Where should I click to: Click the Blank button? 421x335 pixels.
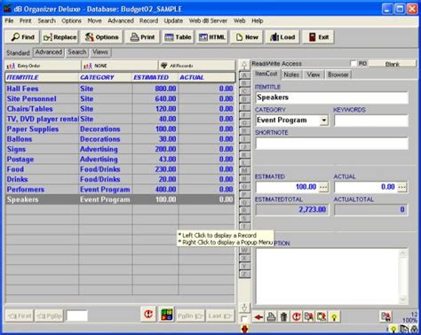coord(393,64)
